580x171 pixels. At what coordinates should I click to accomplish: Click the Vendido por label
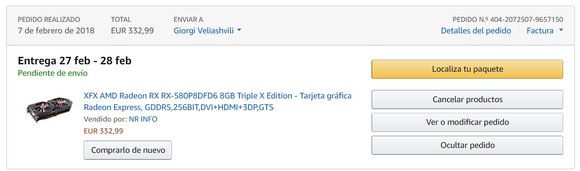(105, 119)
